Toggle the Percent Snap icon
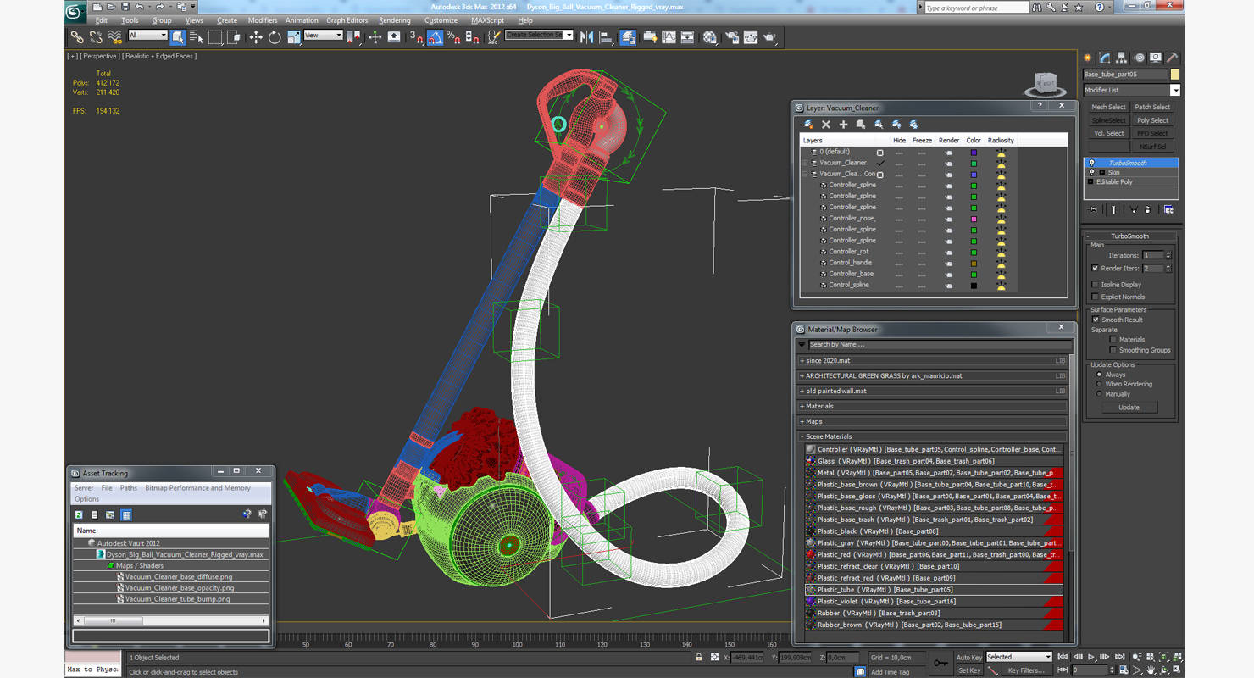 tap(453, 37)
